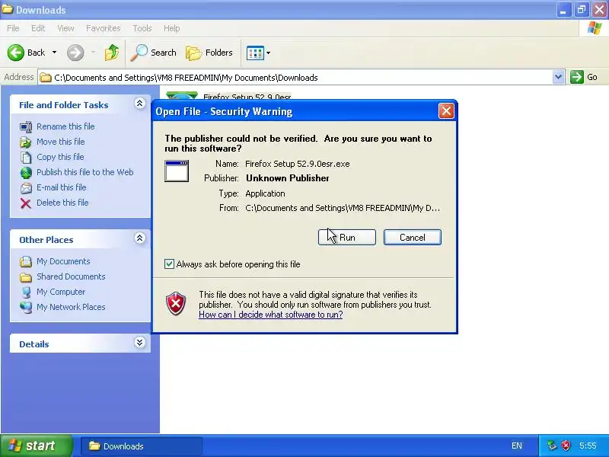609x457 pixels.
Task: Click Move this file link
Action: coord(61,142)
